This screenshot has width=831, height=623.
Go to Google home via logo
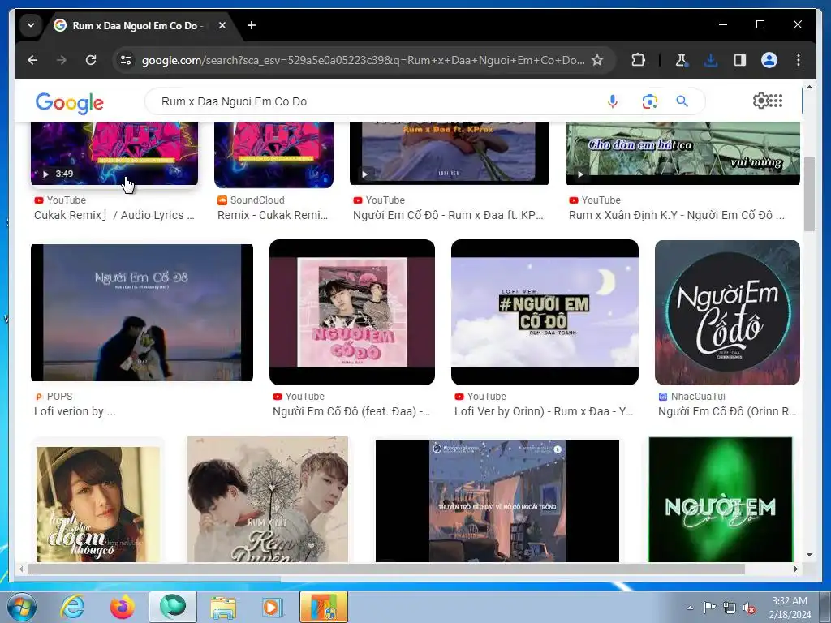click(70, 103)
